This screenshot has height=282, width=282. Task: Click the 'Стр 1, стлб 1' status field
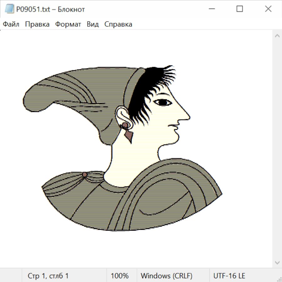pyautogui.click(x=48, y=276)
